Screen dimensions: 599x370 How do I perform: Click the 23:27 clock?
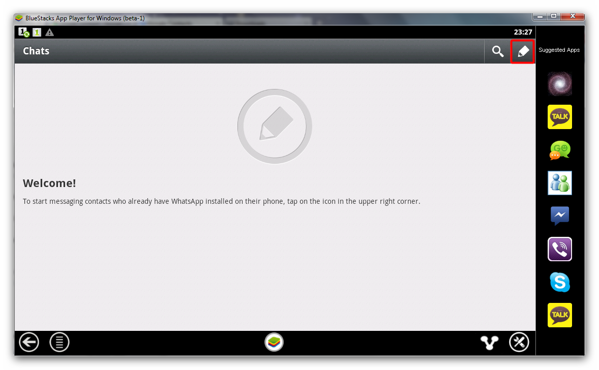point(523,33)
